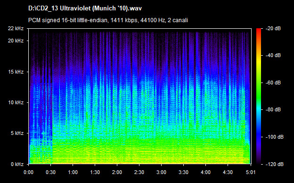Select the 3:30 time marker
Screen dimensions: 294x183
[183, 172]
